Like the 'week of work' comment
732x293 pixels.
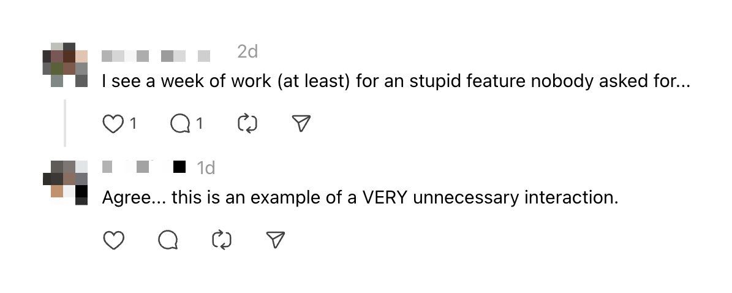click(x=113, y=124)
